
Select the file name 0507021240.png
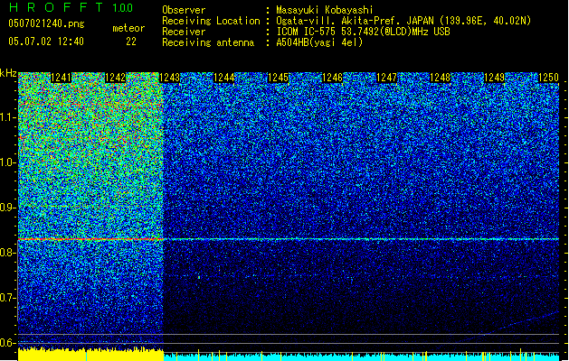tap(46, 24)
